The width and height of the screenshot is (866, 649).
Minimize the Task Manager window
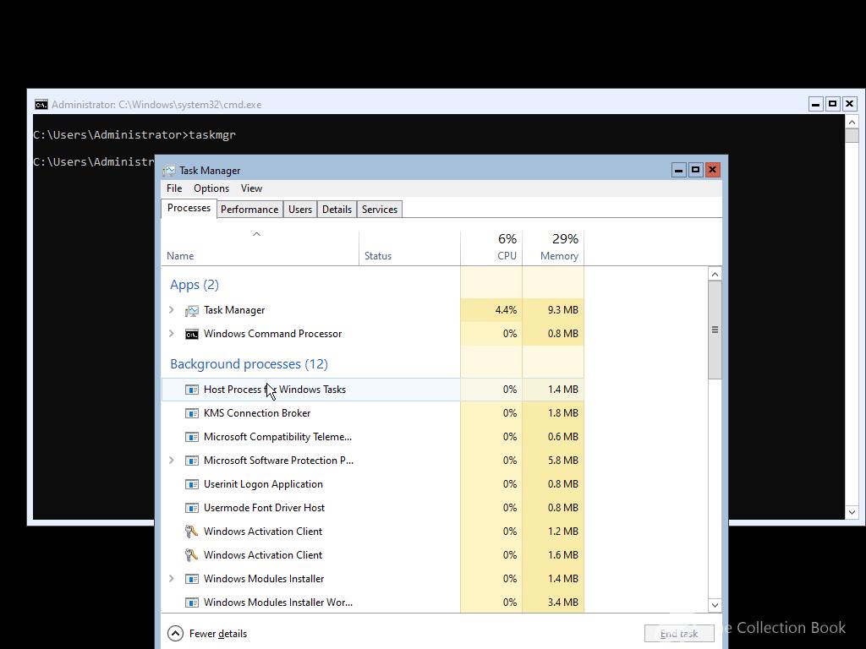(x=679, y=170)
